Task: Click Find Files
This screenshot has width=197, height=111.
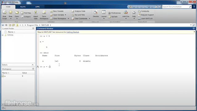Action: tap(26, 13)
